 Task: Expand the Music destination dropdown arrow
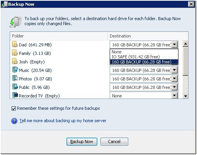[x=175, y=70]
